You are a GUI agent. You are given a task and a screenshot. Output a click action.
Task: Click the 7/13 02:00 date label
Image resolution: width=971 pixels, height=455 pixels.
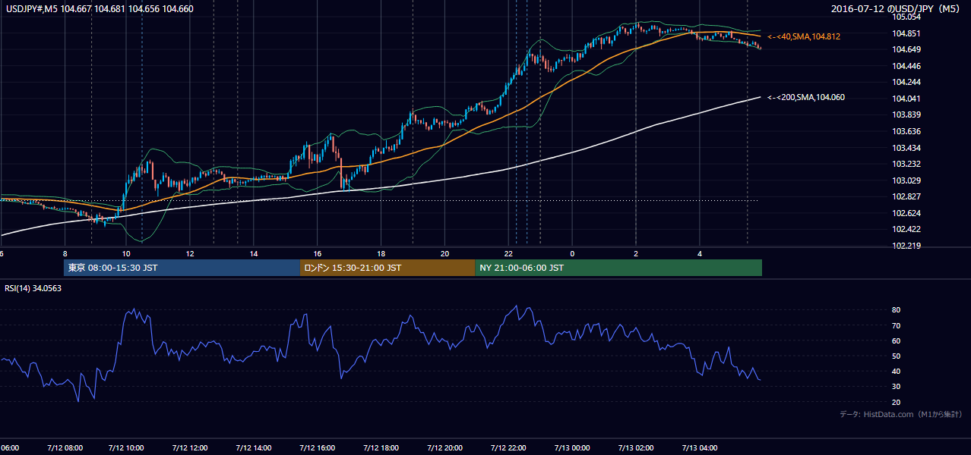click(636, 447)
